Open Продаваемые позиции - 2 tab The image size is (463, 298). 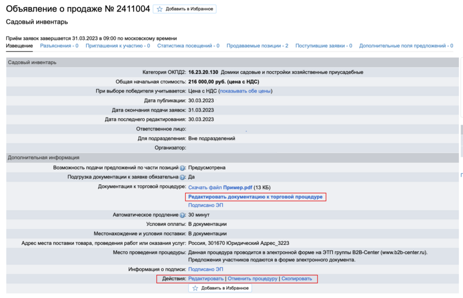(257, 46)
